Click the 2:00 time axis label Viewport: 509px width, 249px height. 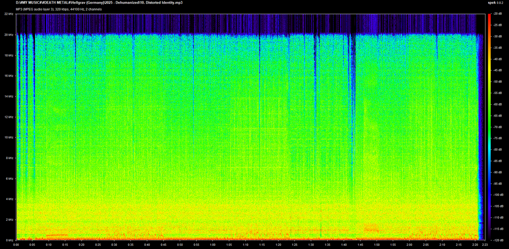click(409, 245)
